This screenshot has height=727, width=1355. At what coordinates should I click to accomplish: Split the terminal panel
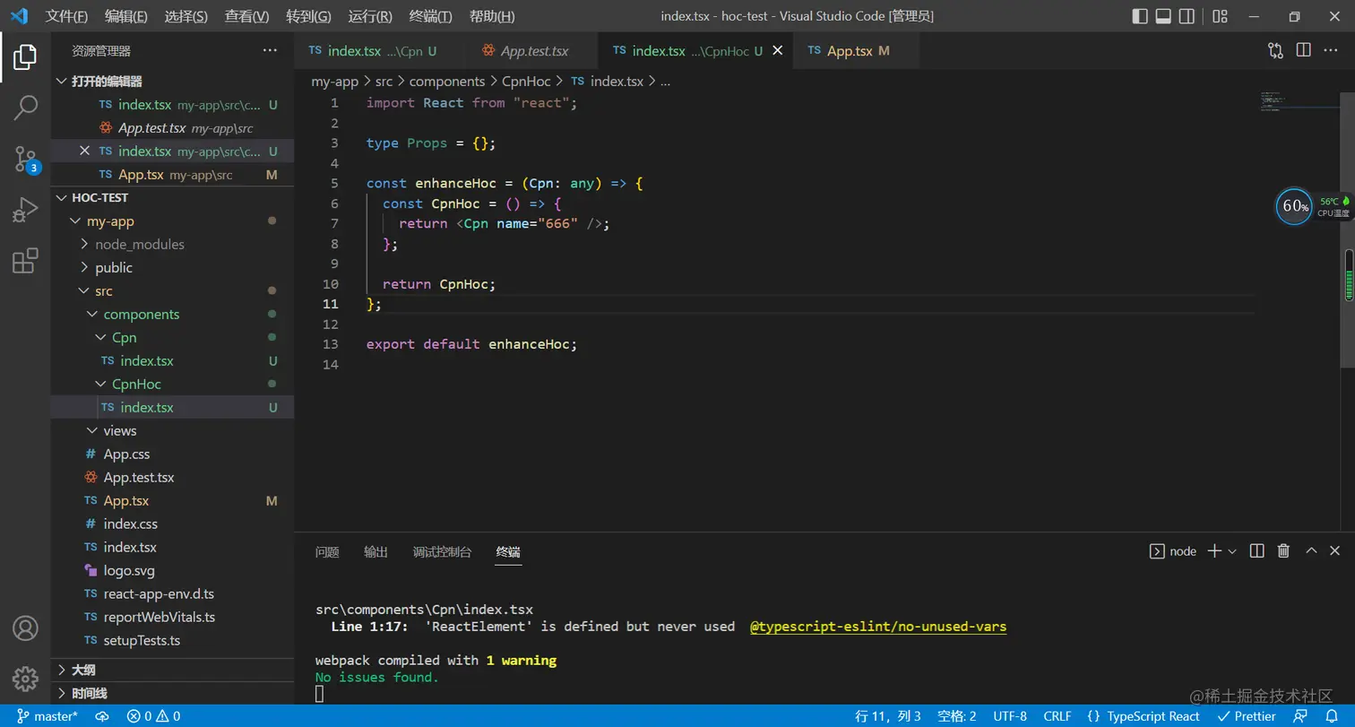[x=1257, y=550]
